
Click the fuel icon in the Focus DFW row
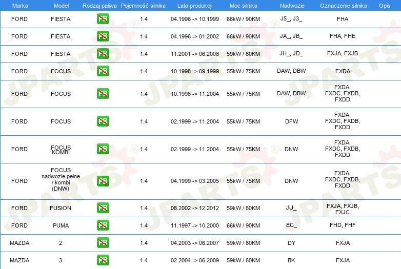(103, 121)
